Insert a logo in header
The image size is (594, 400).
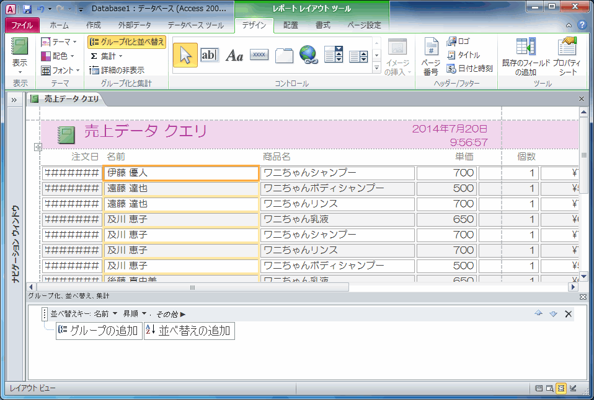point(458,41)
